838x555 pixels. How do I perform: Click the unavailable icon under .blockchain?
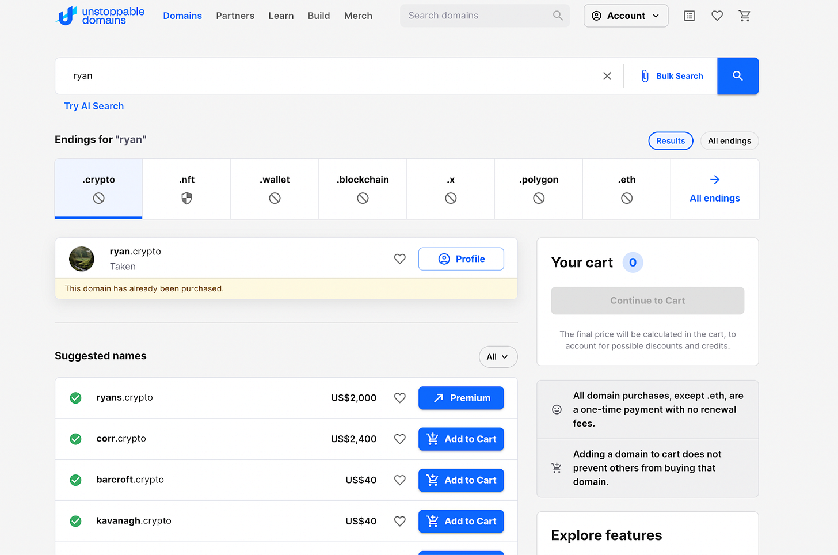(x=363, y=198)
